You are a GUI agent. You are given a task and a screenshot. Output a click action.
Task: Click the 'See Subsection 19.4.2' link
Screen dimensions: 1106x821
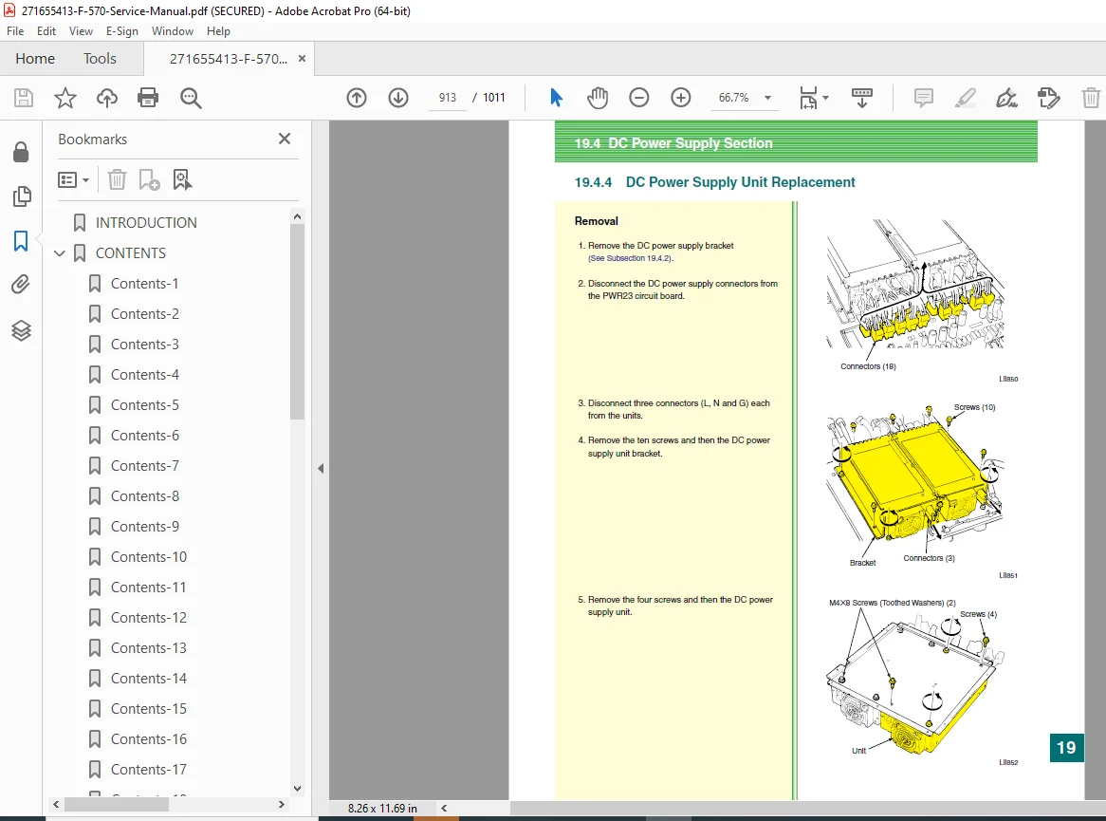(631, 258)
